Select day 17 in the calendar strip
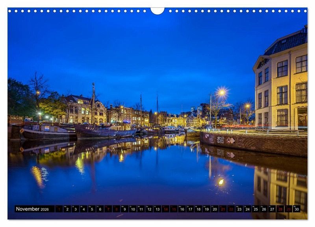The image size is (315, 227). [x=190, y=209]
